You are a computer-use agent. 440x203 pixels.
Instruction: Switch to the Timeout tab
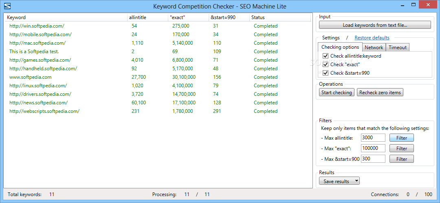click(x=398, y=48)
